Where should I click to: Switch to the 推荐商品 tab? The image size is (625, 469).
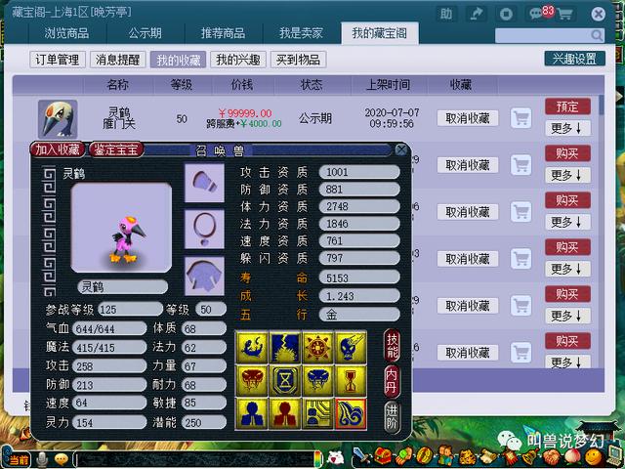[223, 33]
